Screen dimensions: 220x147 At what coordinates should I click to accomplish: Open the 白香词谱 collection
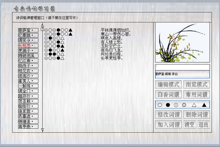point(168,94)
